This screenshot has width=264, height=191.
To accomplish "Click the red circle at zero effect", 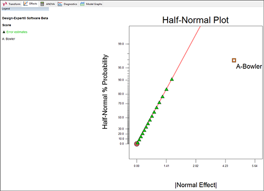I will pos(136,144).
